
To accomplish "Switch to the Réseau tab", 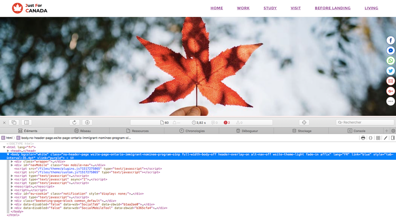I will coord(82,131).
